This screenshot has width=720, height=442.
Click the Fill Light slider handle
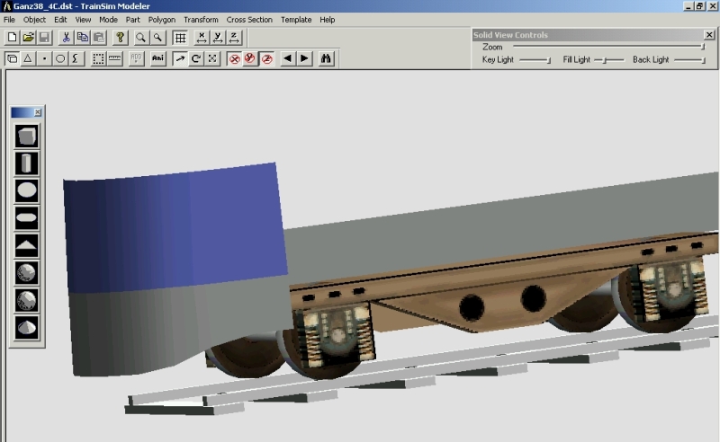[606, 60]
